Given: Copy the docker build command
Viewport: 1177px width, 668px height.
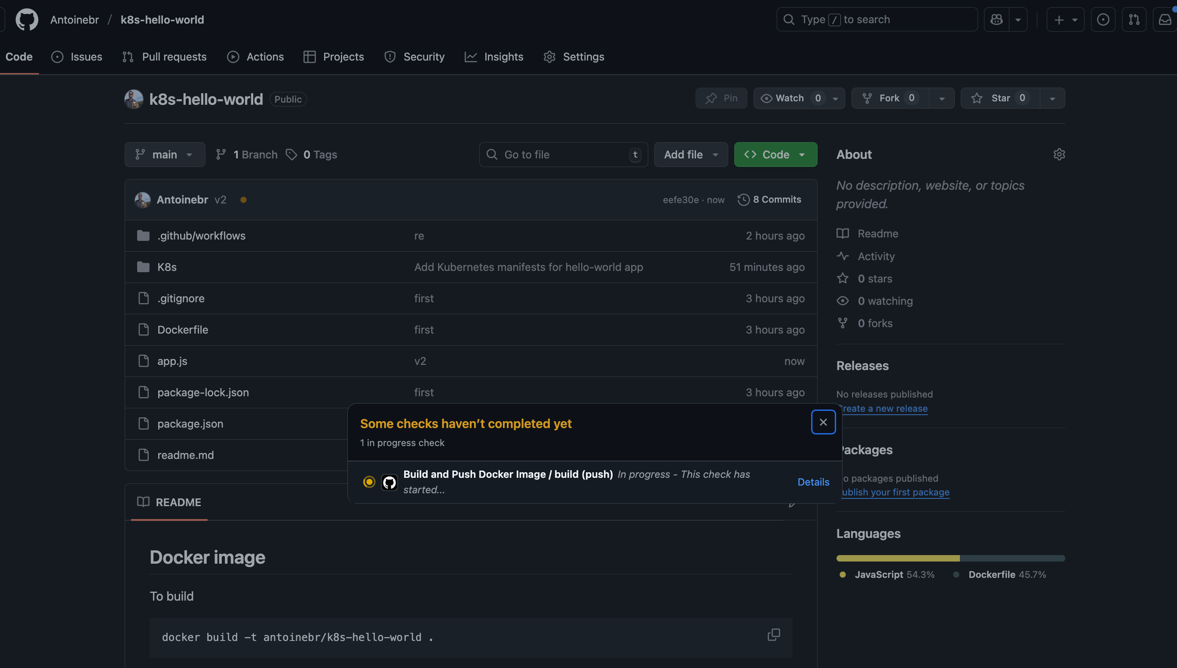Looking at the screenshot, I should 774,635.
